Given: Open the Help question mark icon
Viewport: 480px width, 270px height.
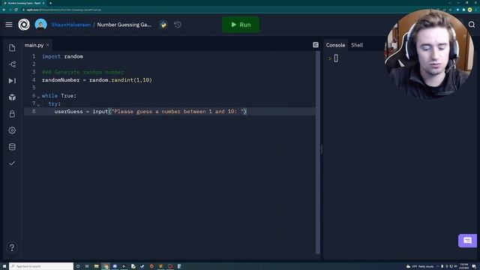Looking at the screenshot, I should pyautogui.click(x=12, y=247).
